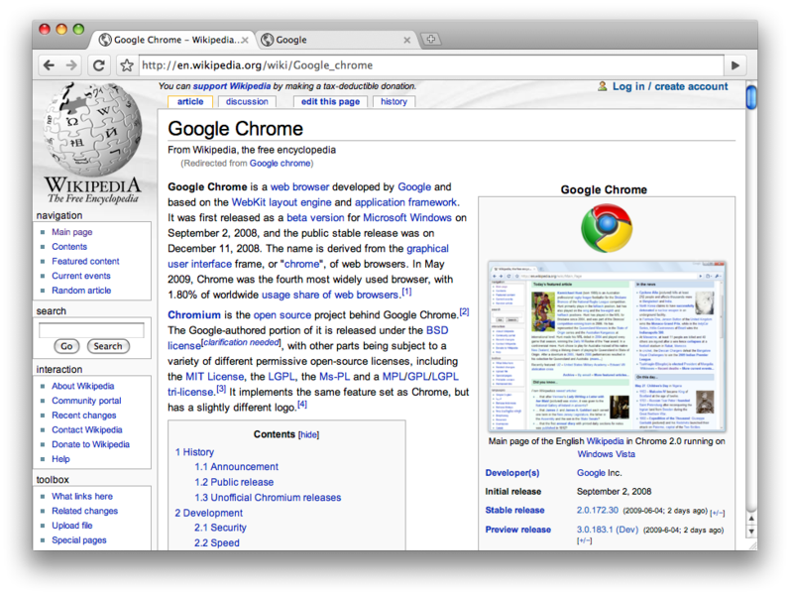Click the Wikipedia Search button
790x595 pixels.
(x=108, y=346)
